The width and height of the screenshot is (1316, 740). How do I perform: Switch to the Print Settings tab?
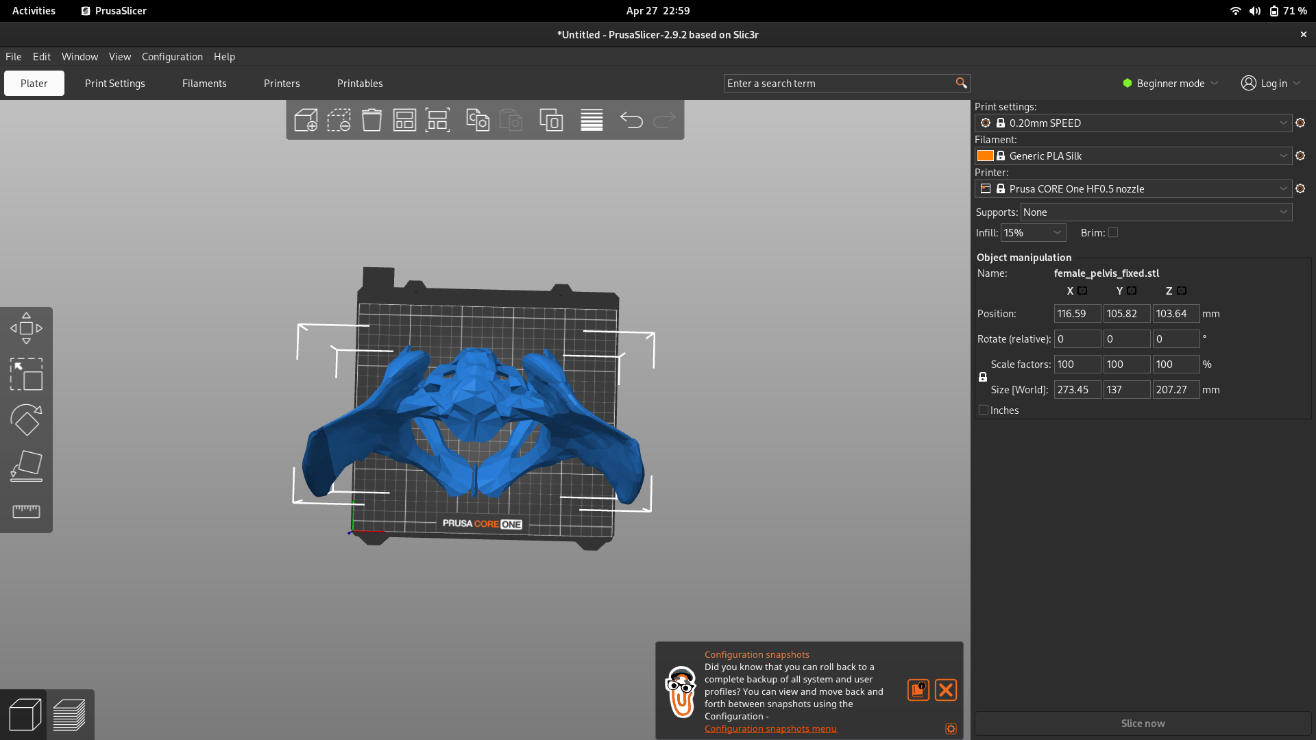[115, 83]
